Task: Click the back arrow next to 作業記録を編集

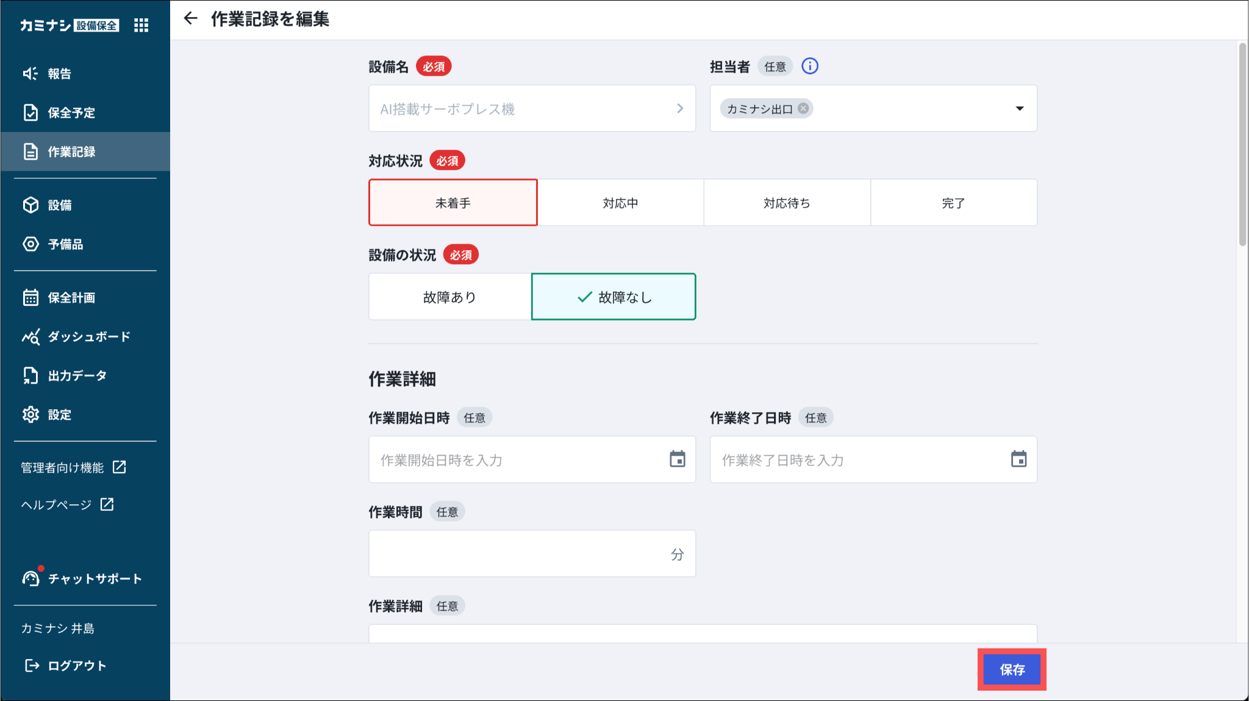Action: point(191,18)
